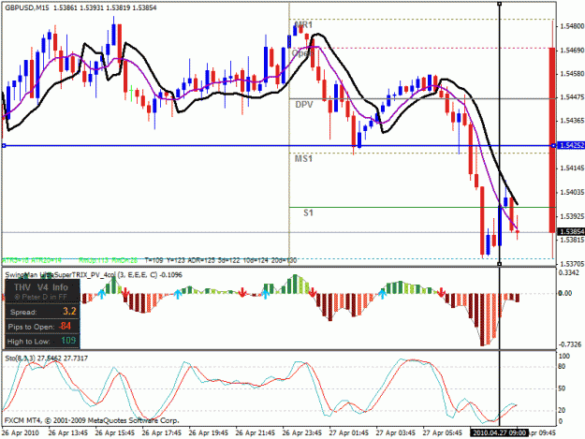Screen dimensions: 585x439
Task: Click the 1.53705 price axis label
Action: [572, 264]
